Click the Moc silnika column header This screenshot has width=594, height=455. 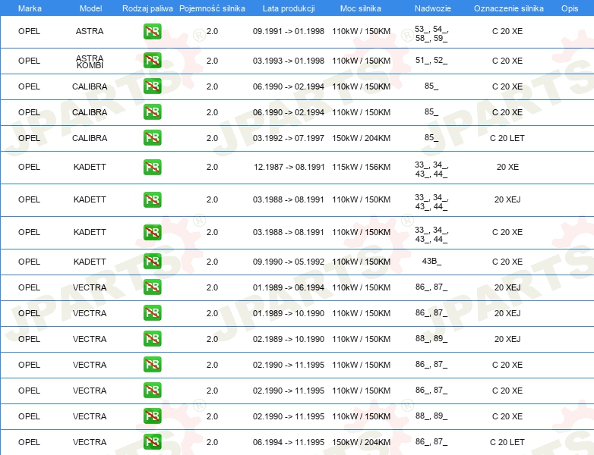360,8
